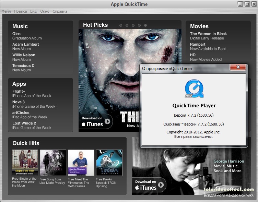The width and height of the screenshot is (258, 202).
Task: Select the first Hot Picks page dot
Action: tap(121, 25)
